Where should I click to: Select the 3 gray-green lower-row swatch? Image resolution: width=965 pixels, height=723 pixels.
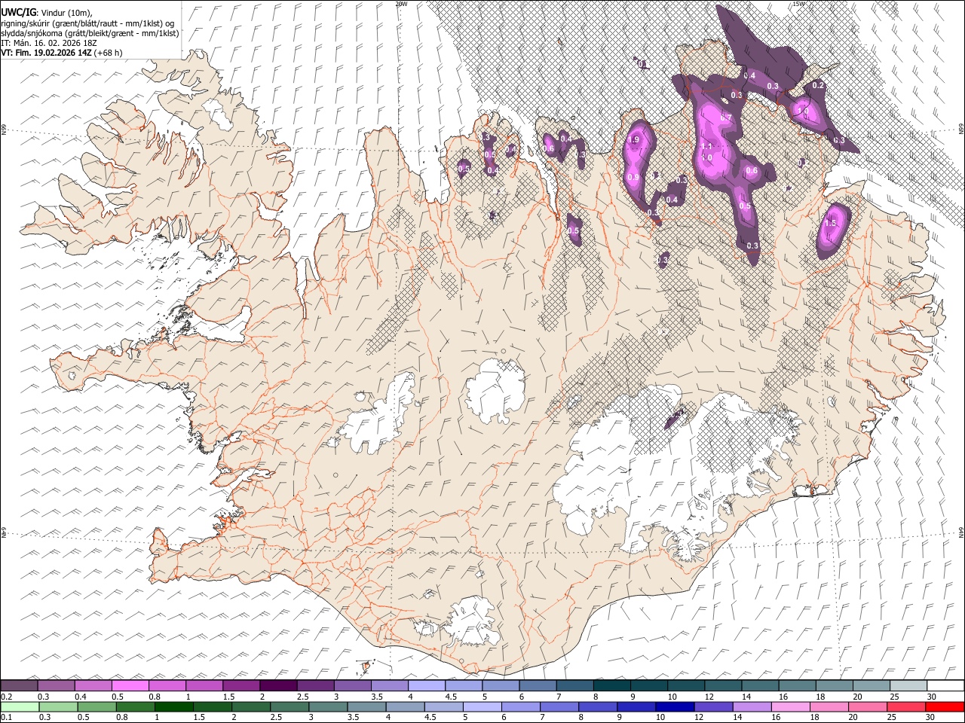click(x=328, y=706)
